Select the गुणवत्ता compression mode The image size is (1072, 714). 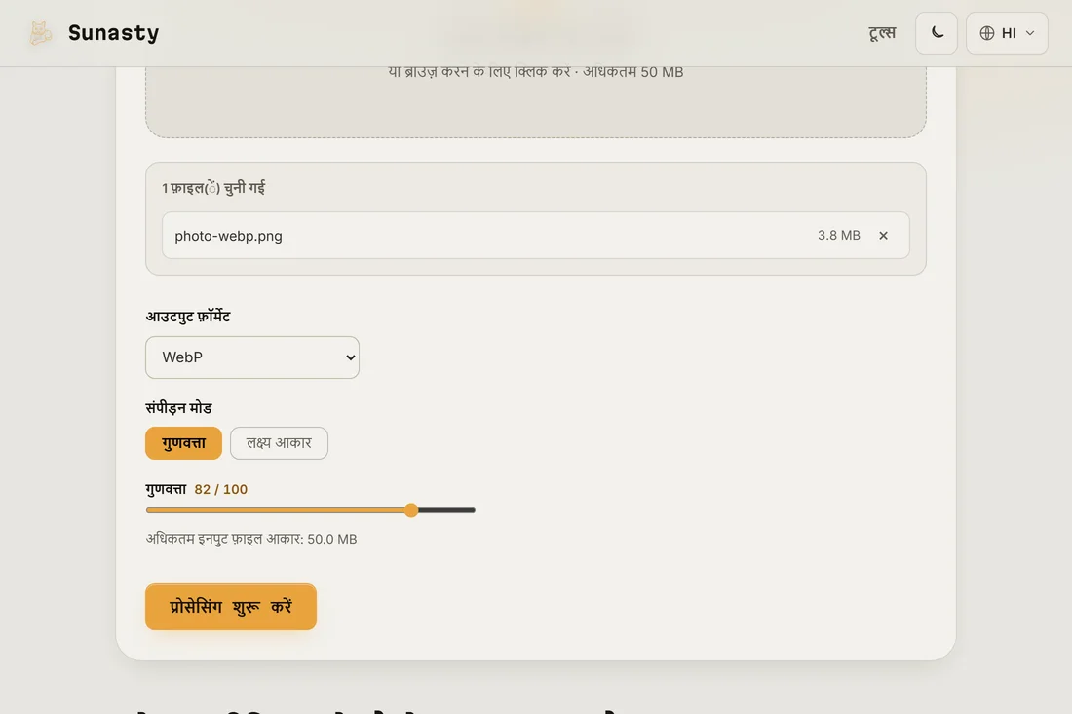183,443
